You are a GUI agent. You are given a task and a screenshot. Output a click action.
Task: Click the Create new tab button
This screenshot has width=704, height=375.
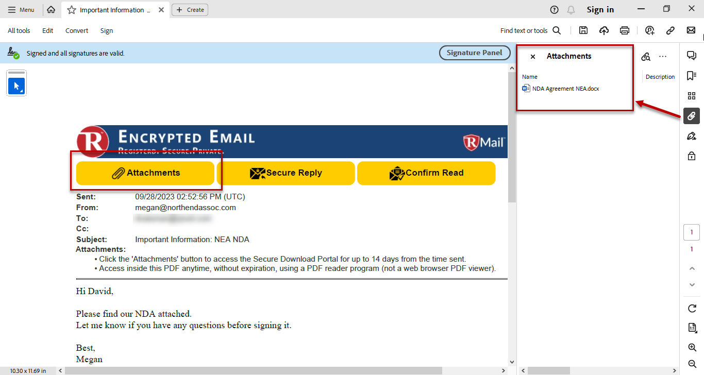[190, 10]
